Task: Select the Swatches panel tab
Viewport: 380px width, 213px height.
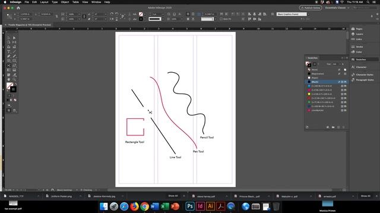Action: (x=312, y=58)
